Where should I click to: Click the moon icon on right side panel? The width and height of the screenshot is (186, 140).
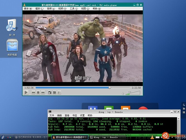184,105
